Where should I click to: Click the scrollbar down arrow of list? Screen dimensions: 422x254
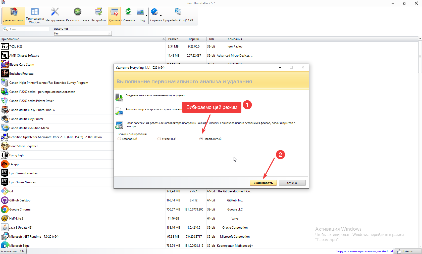click(x=420, y=246)
